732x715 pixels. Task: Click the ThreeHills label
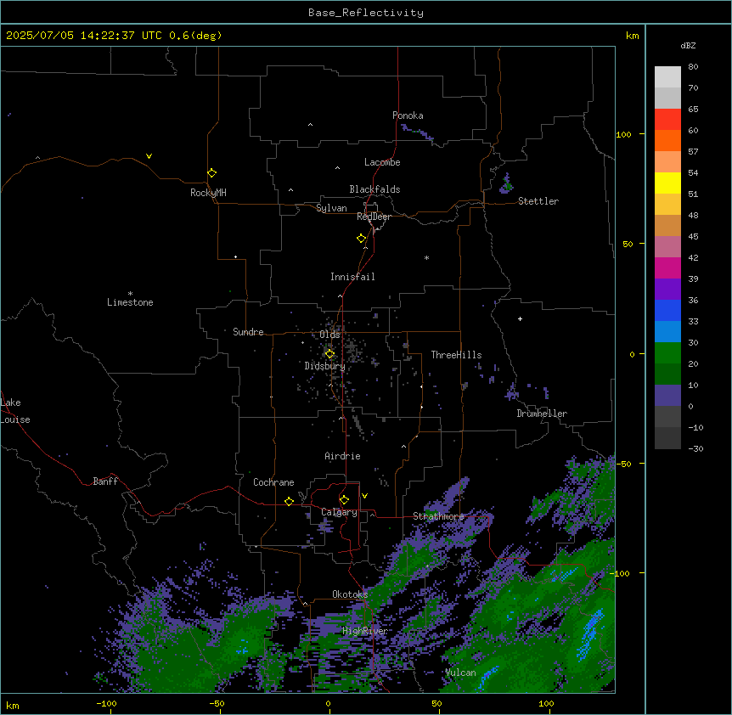[x=456, y=355]
